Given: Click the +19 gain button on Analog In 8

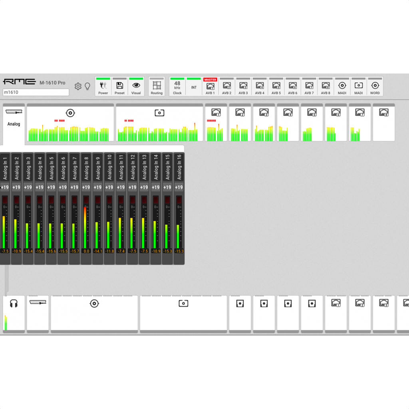Looking at the screenshot, I should (86, 187).
